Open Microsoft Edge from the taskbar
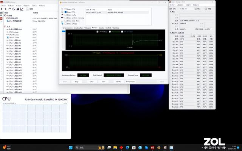This screenshot has width=242, height=151. [128, 146]
